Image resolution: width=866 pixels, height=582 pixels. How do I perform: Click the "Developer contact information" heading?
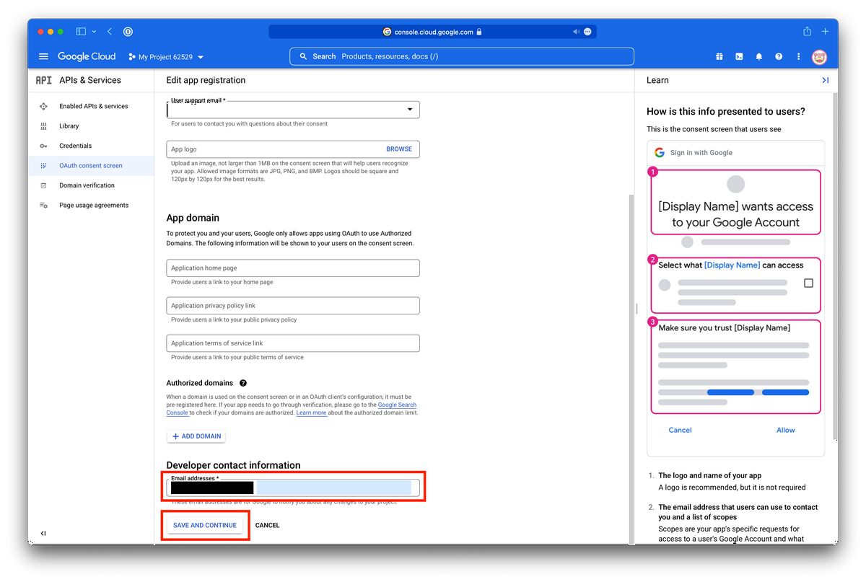[233, 465]
